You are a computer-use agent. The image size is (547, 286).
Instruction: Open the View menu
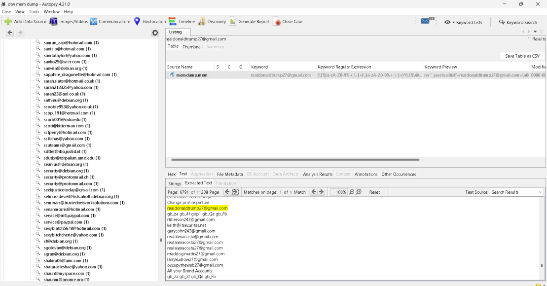tap(20, 11)
